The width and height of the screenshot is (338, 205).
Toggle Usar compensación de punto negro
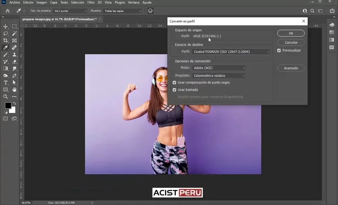click(x=175, y=82)
